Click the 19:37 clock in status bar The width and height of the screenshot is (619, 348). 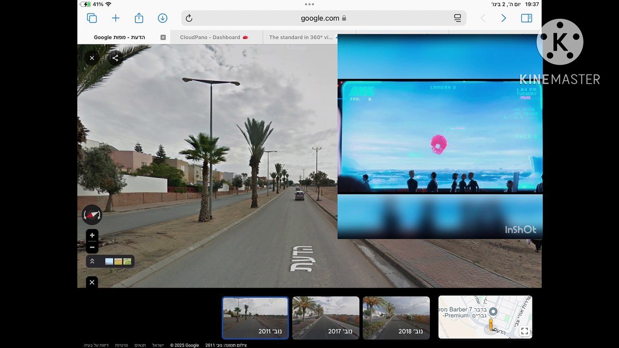(x=532, y=4)
